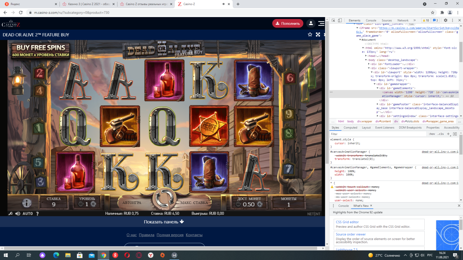This screenshot has height=260, width=463.
Task: Switch to the Network tab
Action: (x=403, y=20)
